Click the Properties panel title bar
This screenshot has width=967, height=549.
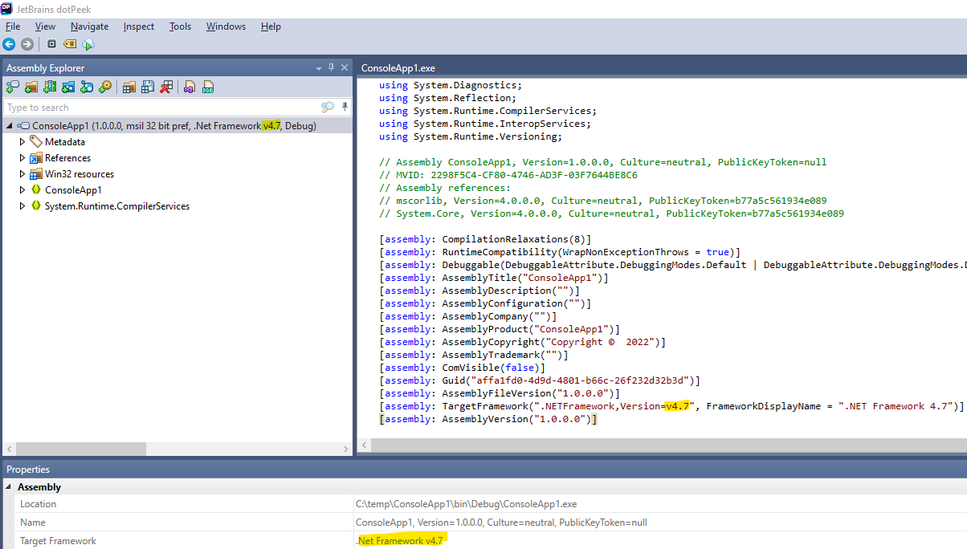click(483, 470)
